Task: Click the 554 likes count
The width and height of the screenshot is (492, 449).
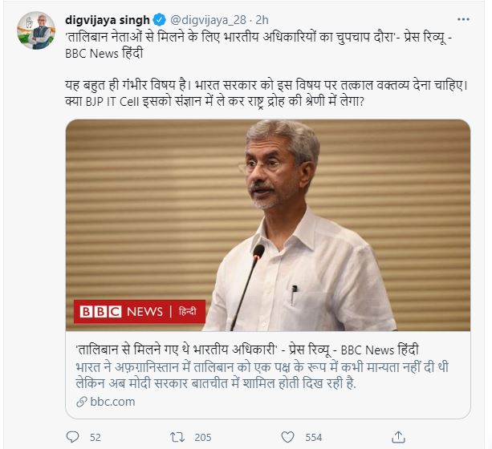Action: coord(314,438)
